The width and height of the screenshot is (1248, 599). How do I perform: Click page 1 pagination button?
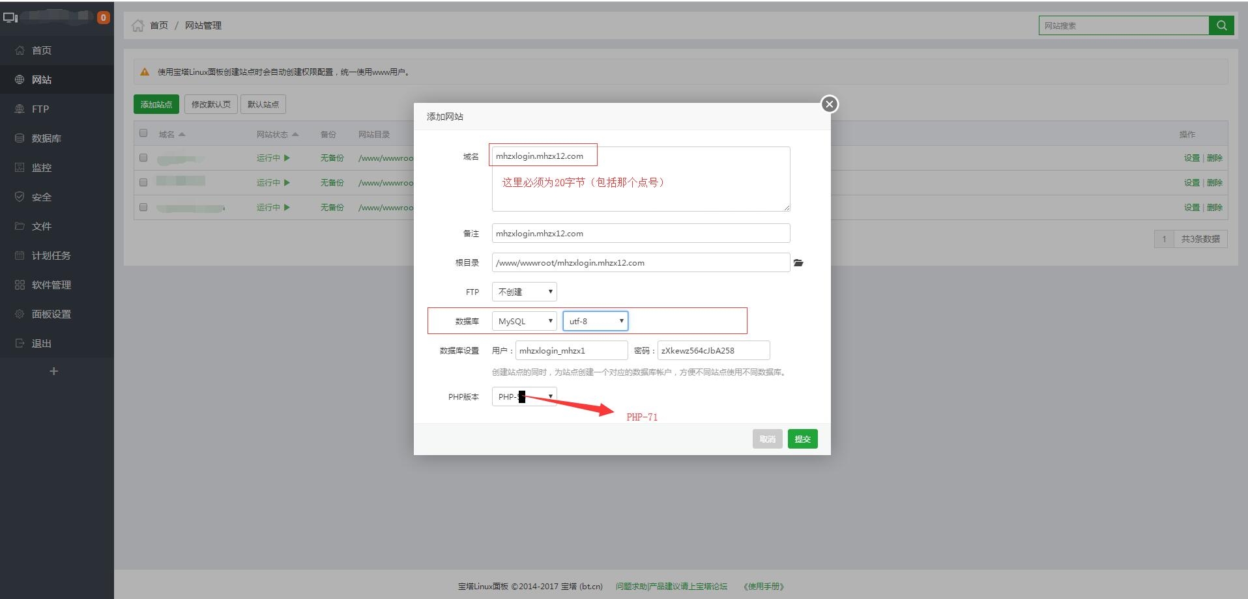click(1164, 239)
